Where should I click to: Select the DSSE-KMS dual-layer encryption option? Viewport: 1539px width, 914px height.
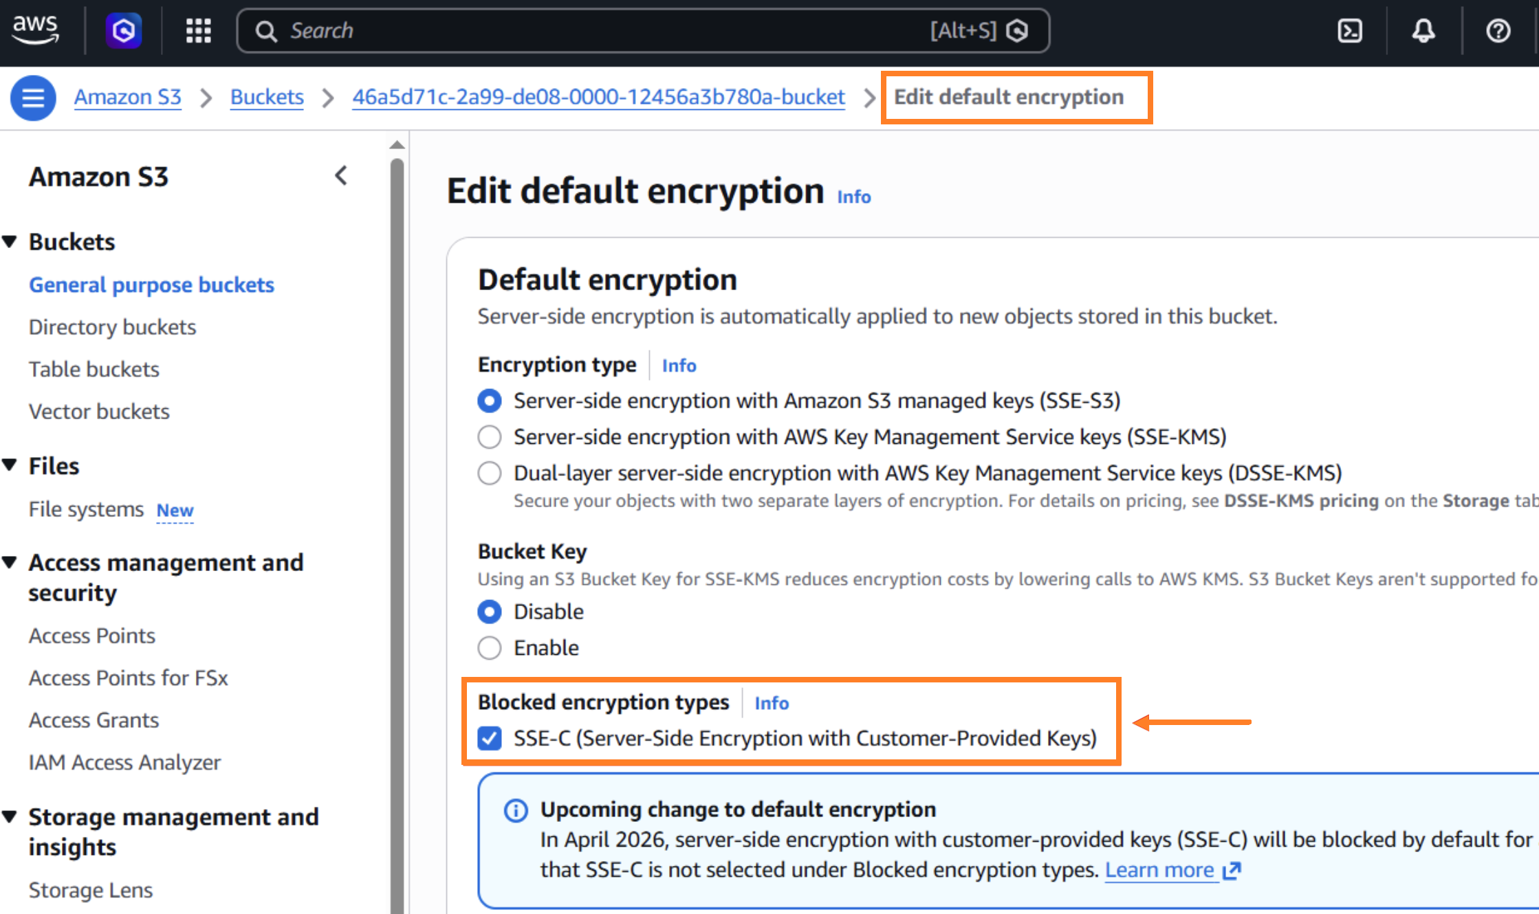click(x=489, y=473)
